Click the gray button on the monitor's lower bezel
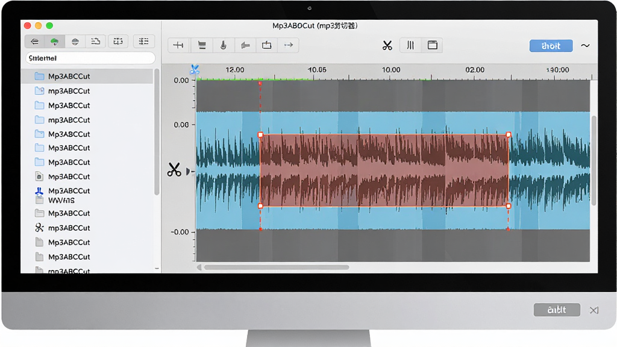The image size is (617, 347). click(x=557, y=310)
